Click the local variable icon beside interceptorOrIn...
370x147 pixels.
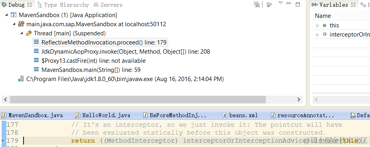pos(324,34)
